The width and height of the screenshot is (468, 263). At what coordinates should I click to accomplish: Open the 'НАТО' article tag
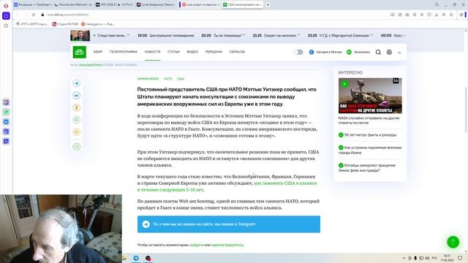pyautogui.click(x=167, y=79)
